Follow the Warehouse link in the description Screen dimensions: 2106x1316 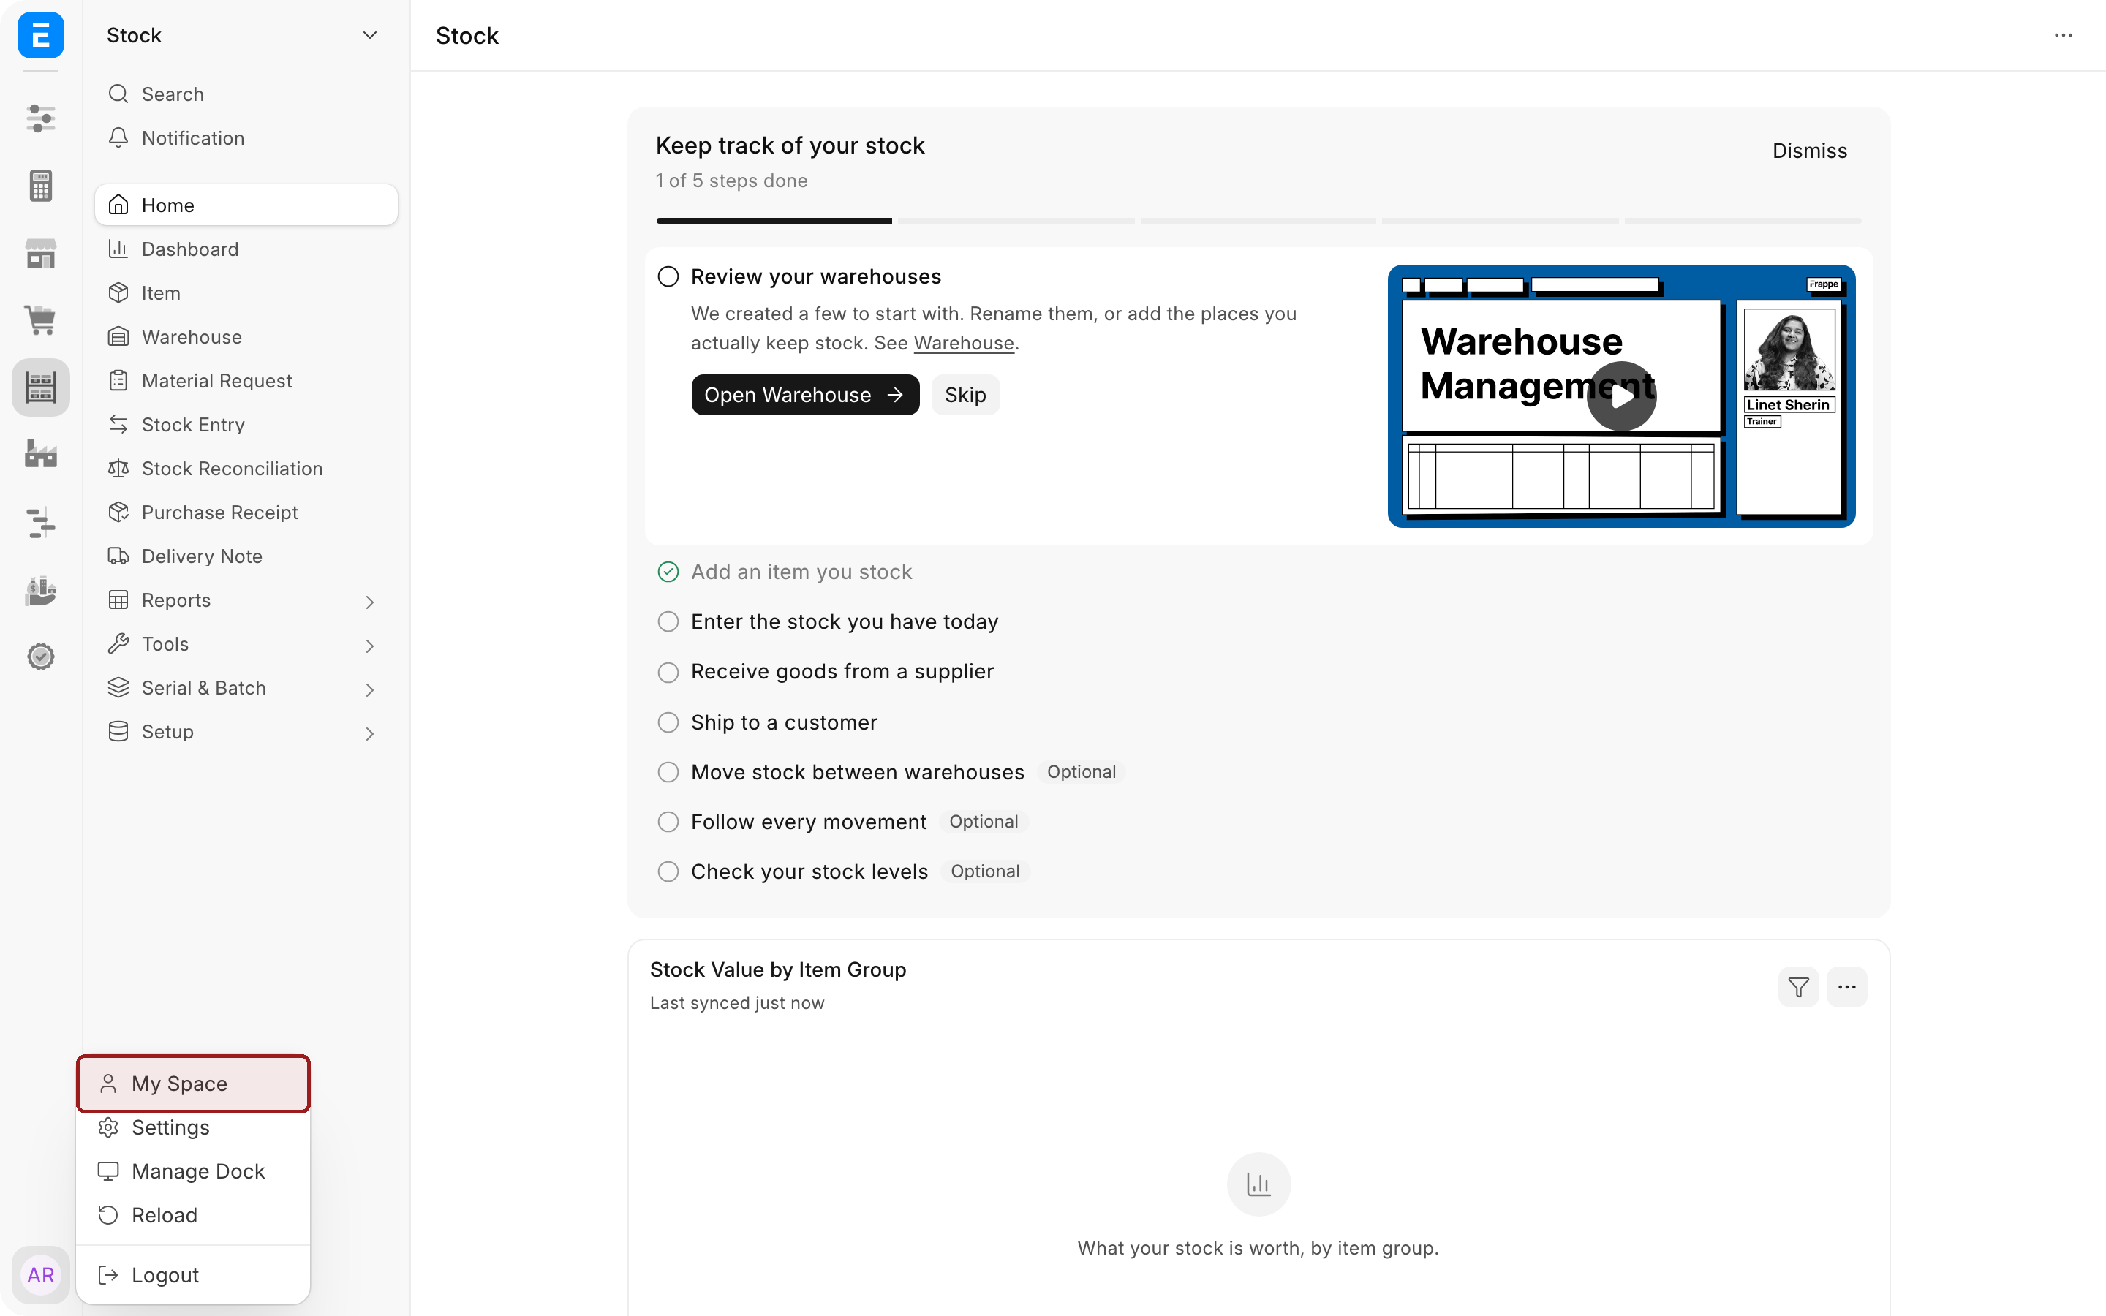click(x=963, y=343)
